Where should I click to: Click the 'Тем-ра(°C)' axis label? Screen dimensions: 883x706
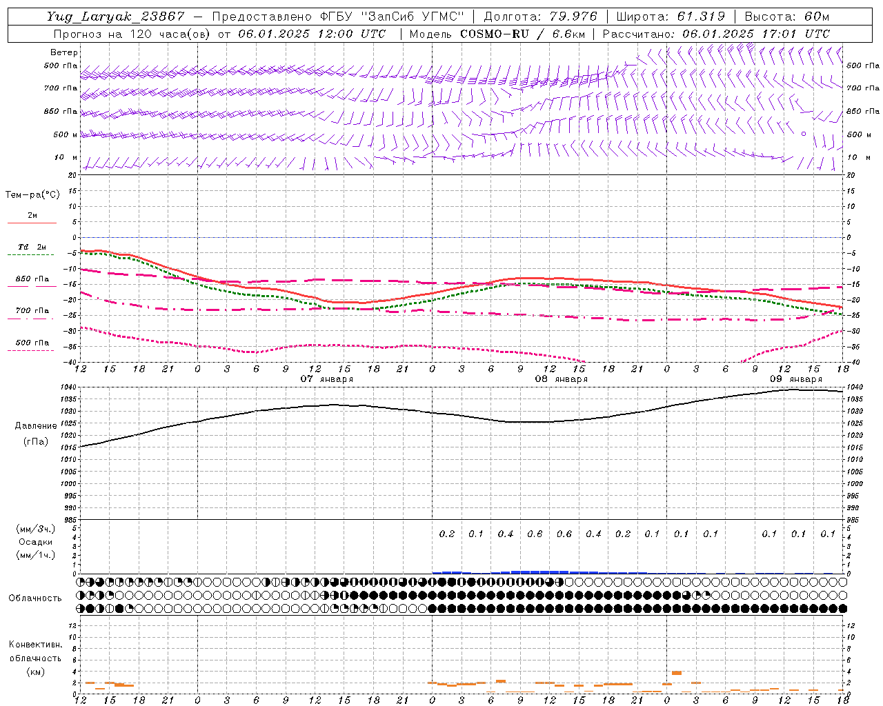point(32,195)
